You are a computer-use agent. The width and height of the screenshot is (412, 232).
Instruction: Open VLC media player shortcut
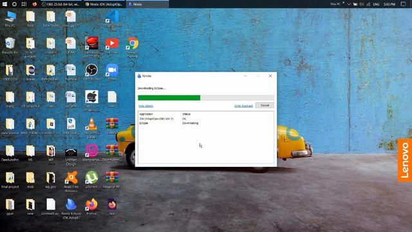[x=91, y=128]
